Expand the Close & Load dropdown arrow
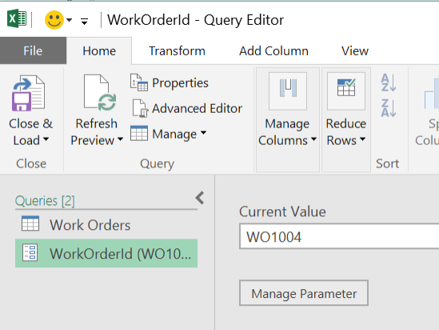 46,139
